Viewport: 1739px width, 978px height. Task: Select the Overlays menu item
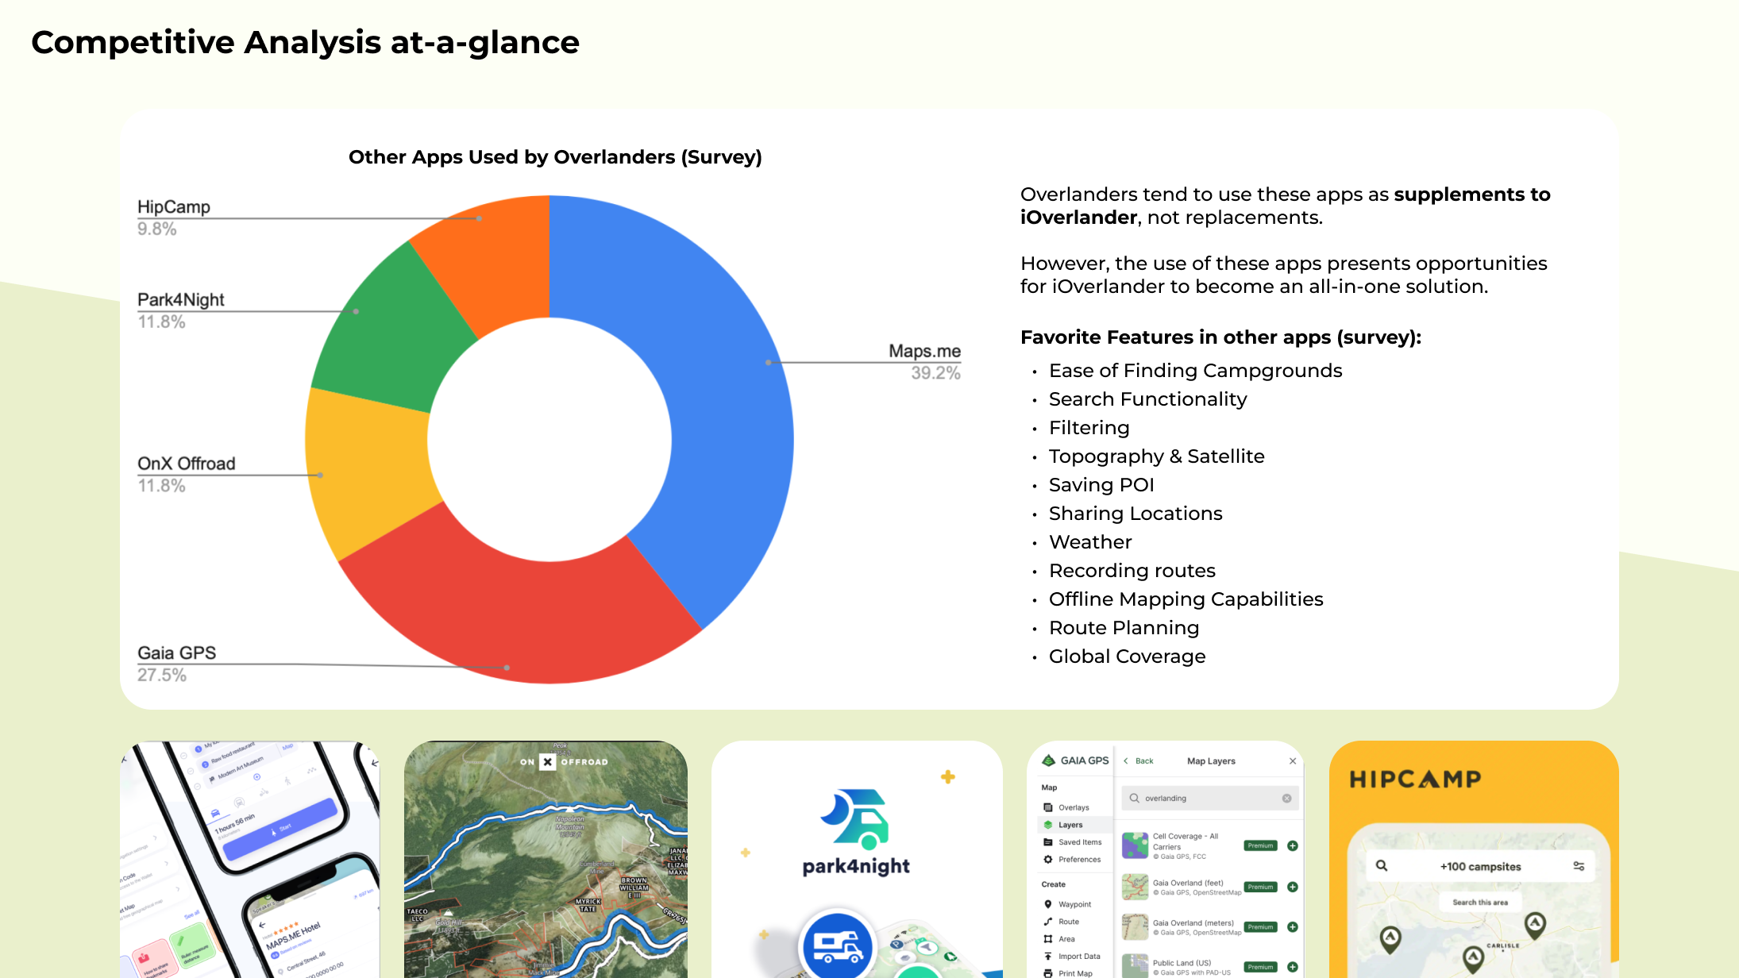pyautogui.click(x=1073, y=807)
